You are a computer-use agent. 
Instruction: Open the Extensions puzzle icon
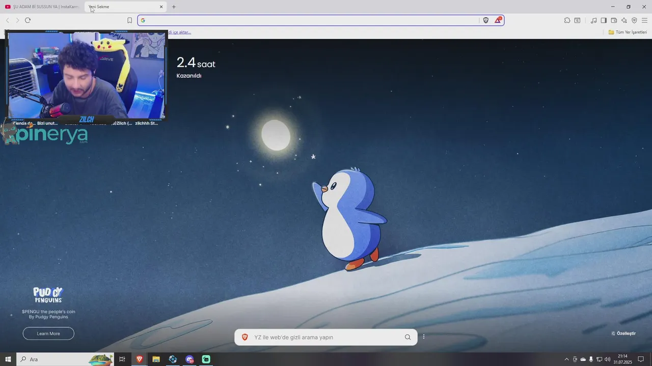[567, 20]
